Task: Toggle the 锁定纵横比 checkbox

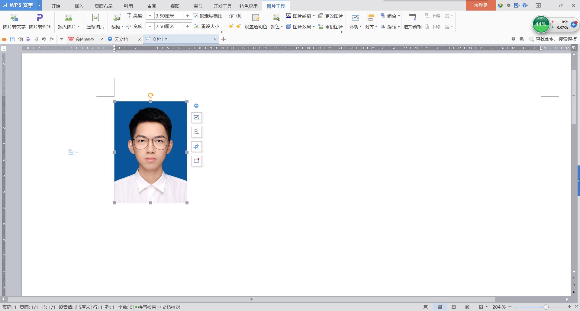Action: click(196, 16)
